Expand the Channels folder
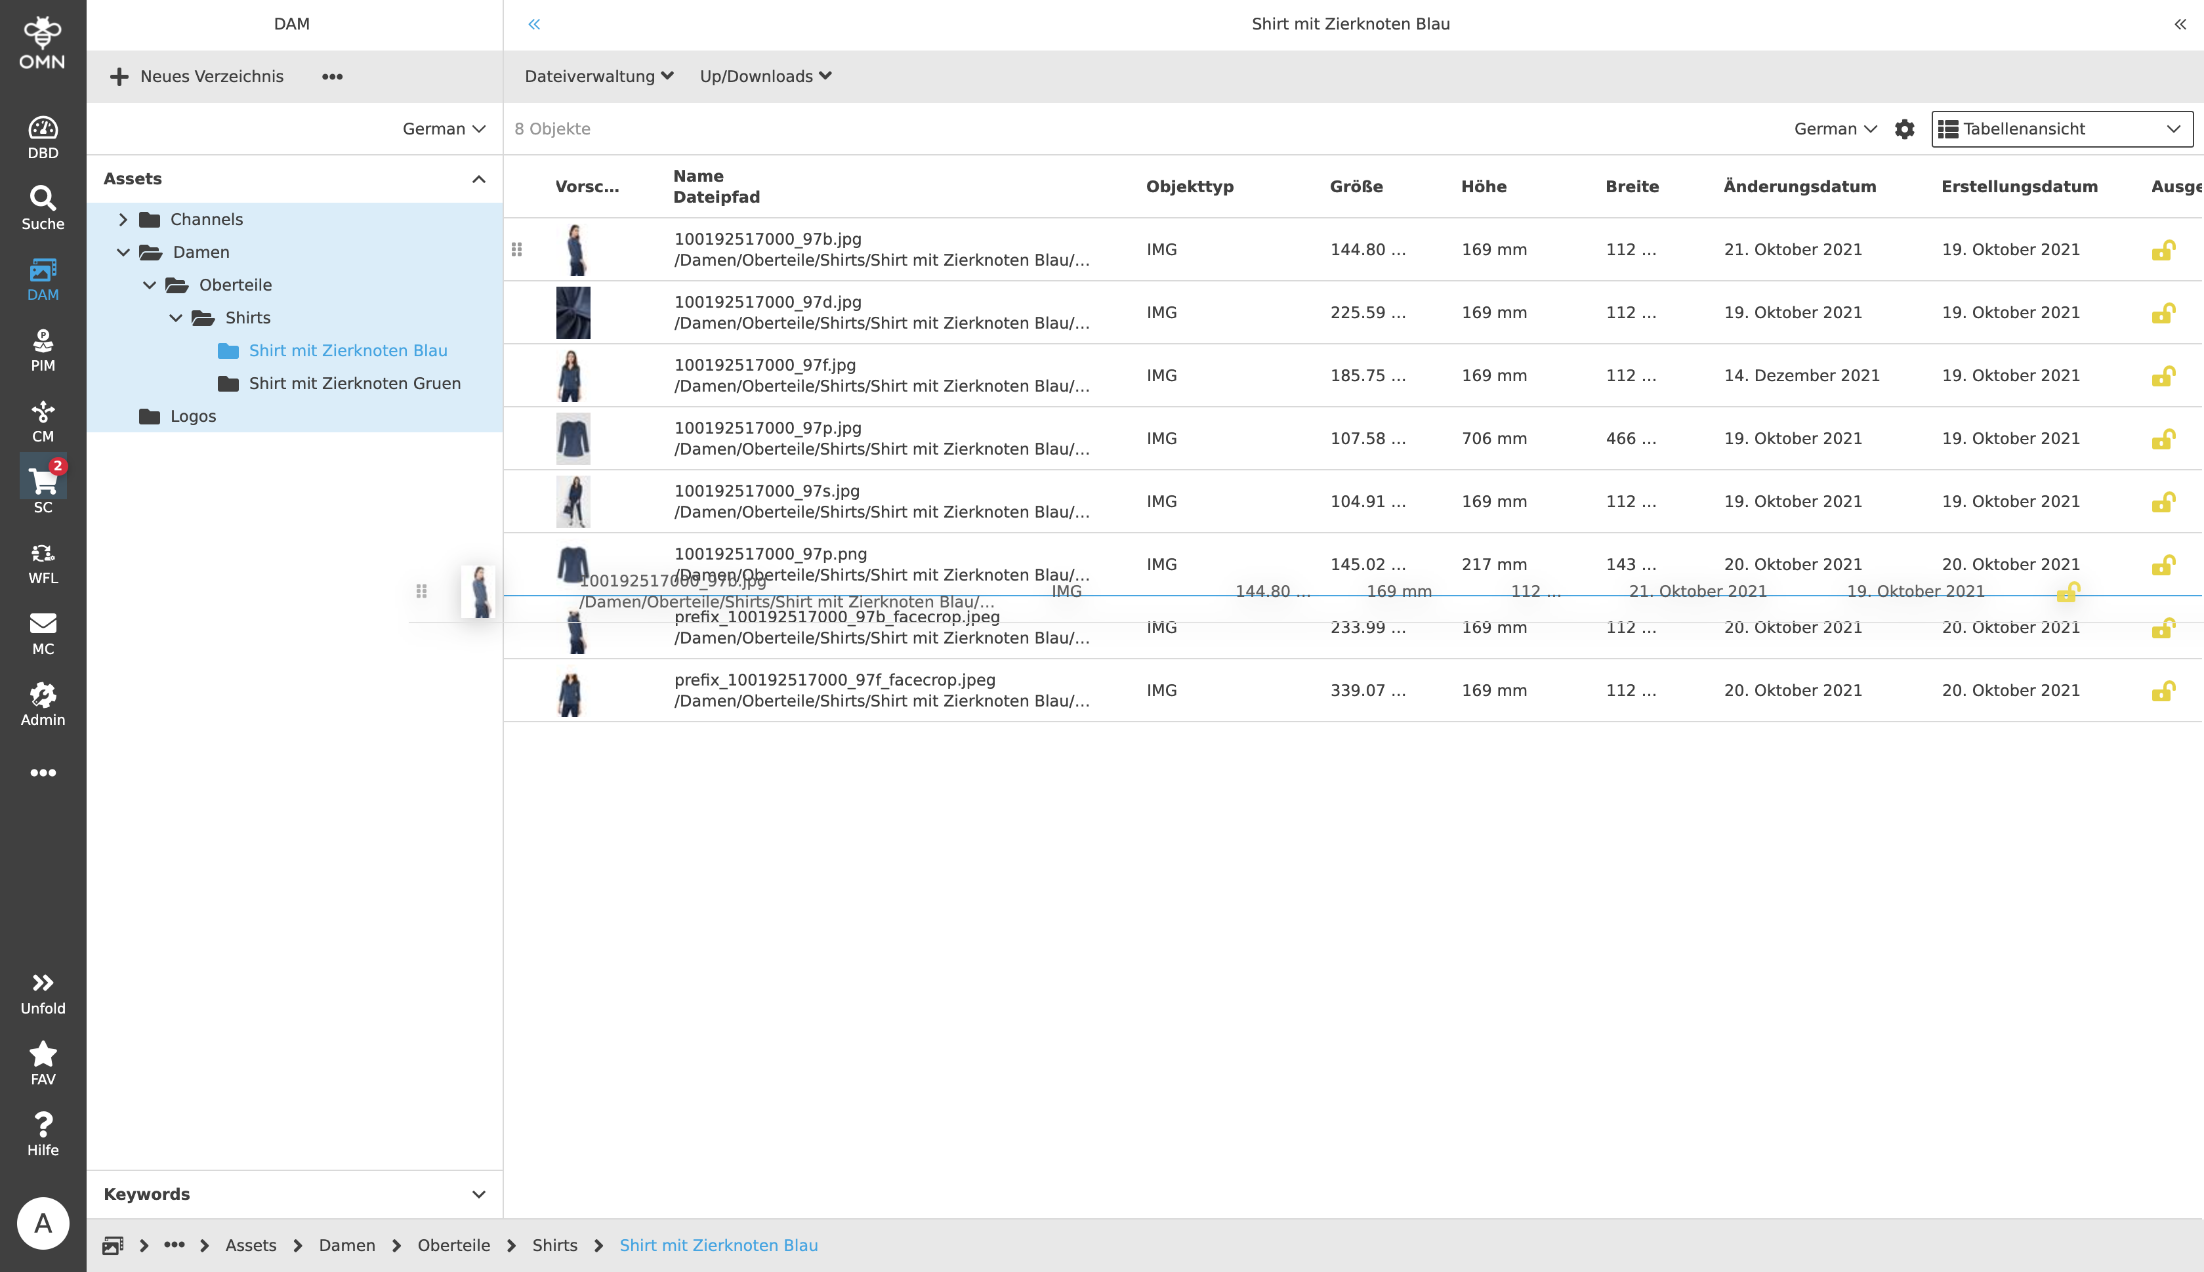 (123, 219)
